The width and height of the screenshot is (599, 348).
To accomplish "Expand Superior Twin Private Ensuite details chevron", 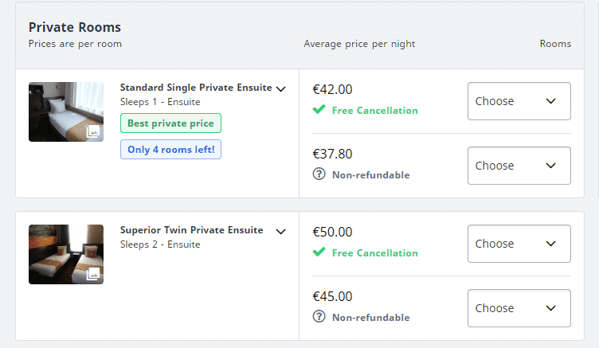I will click(280, 232).
